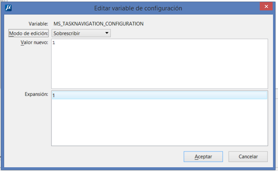Click the Sobrescribir text in the combo box
278x171 pixels.
[x=67, y=33]
